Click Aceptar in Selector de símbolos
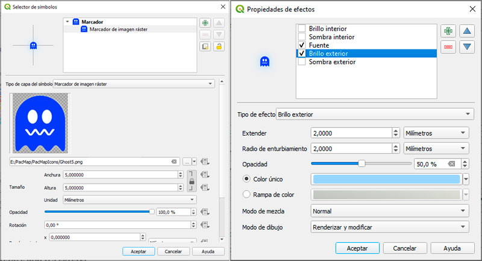The height and width of the screenshot is (261, 482). tap(139, 251)
